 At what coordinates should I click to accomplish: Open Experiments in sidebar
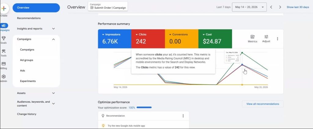tap(28, 81)
